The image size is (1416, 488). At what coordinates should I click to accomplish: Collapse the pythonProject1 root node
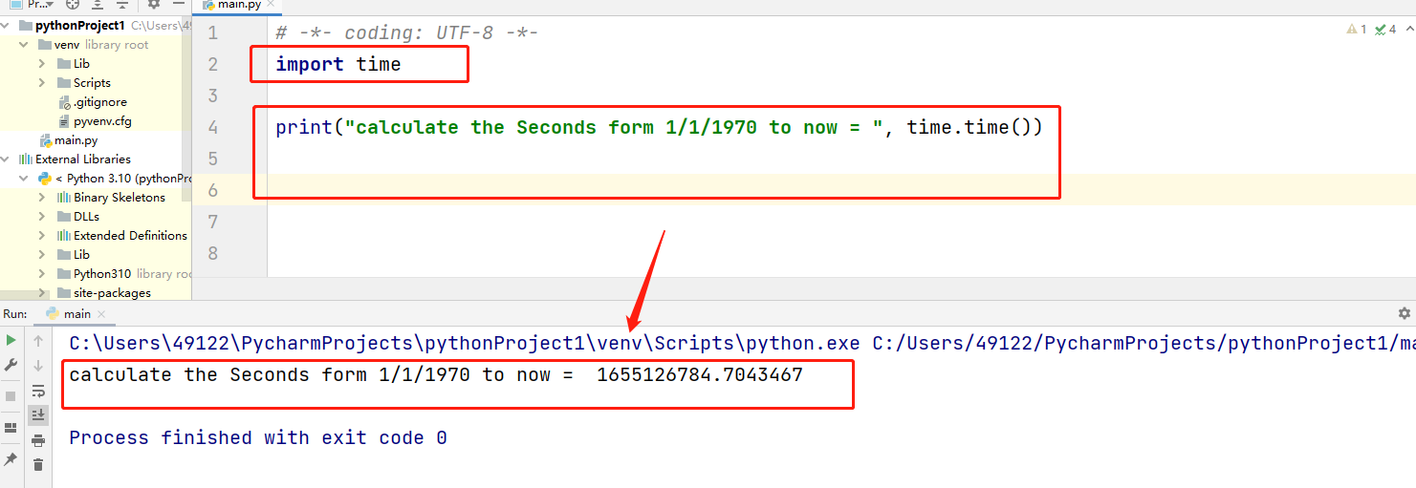[7, 26]
